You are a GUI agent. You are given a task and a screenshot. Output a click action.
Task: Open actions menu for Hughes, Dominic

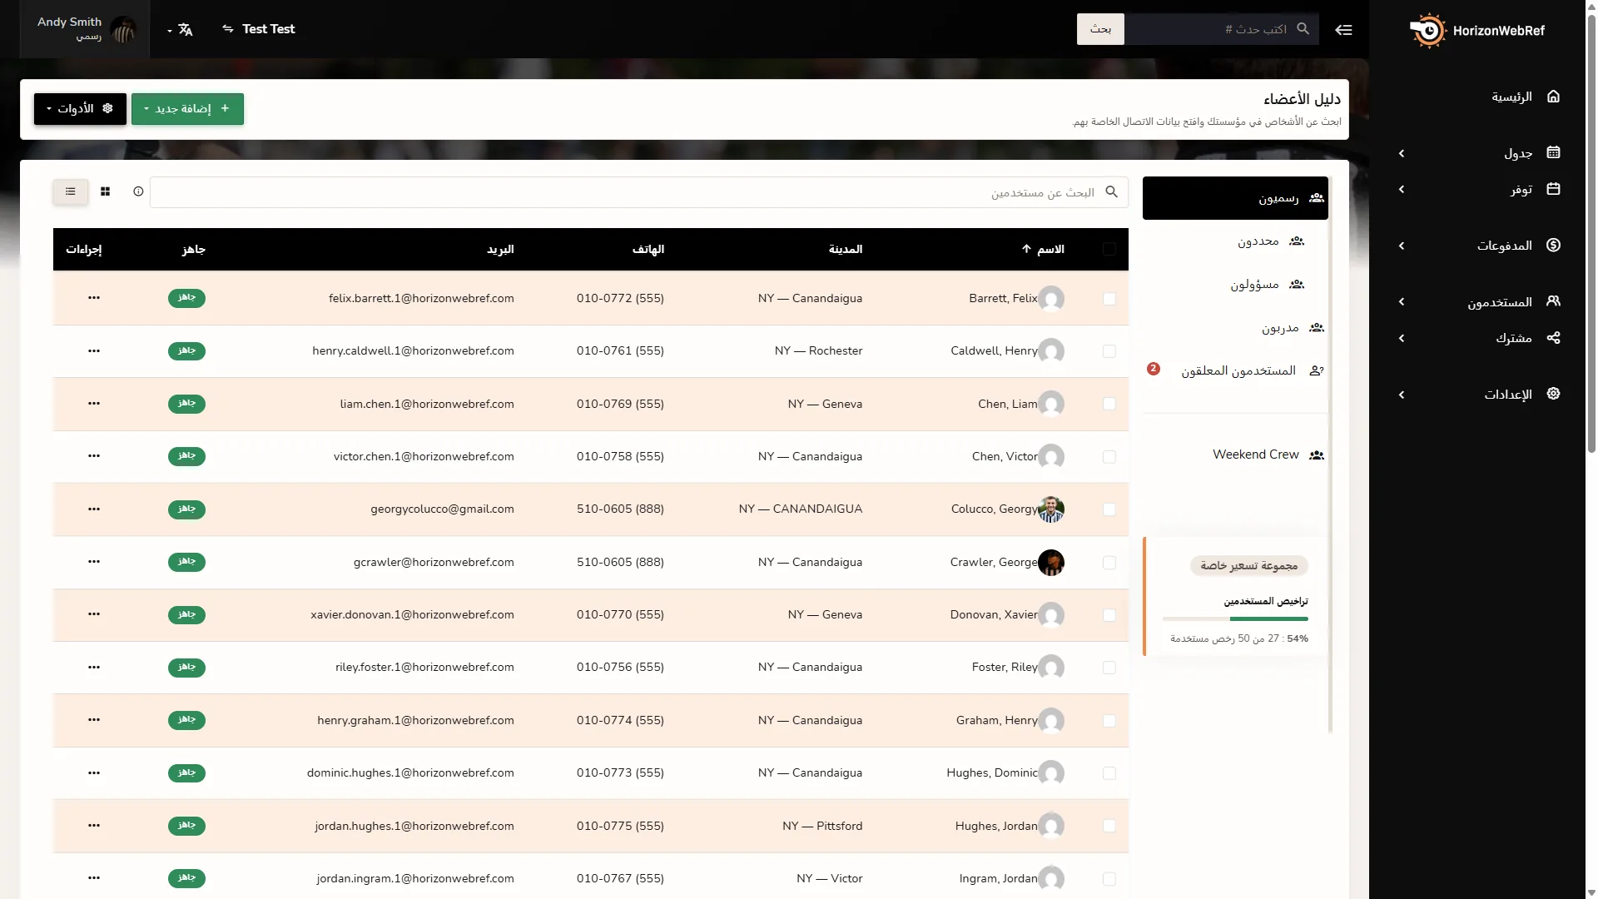(94, 772)
